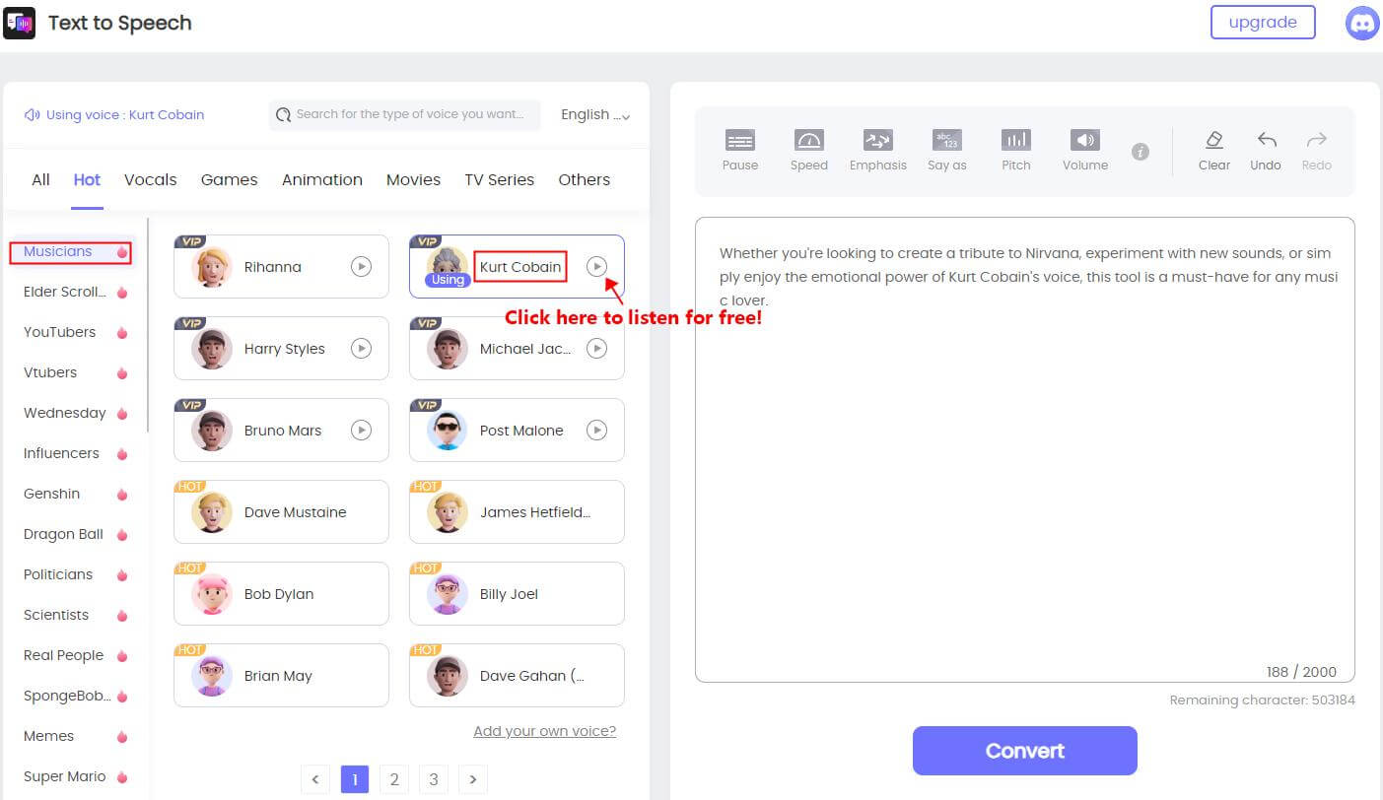Undo the last edit
Image resolution: width=1383 pixels, height=800 pixels.
[1266, 151]
